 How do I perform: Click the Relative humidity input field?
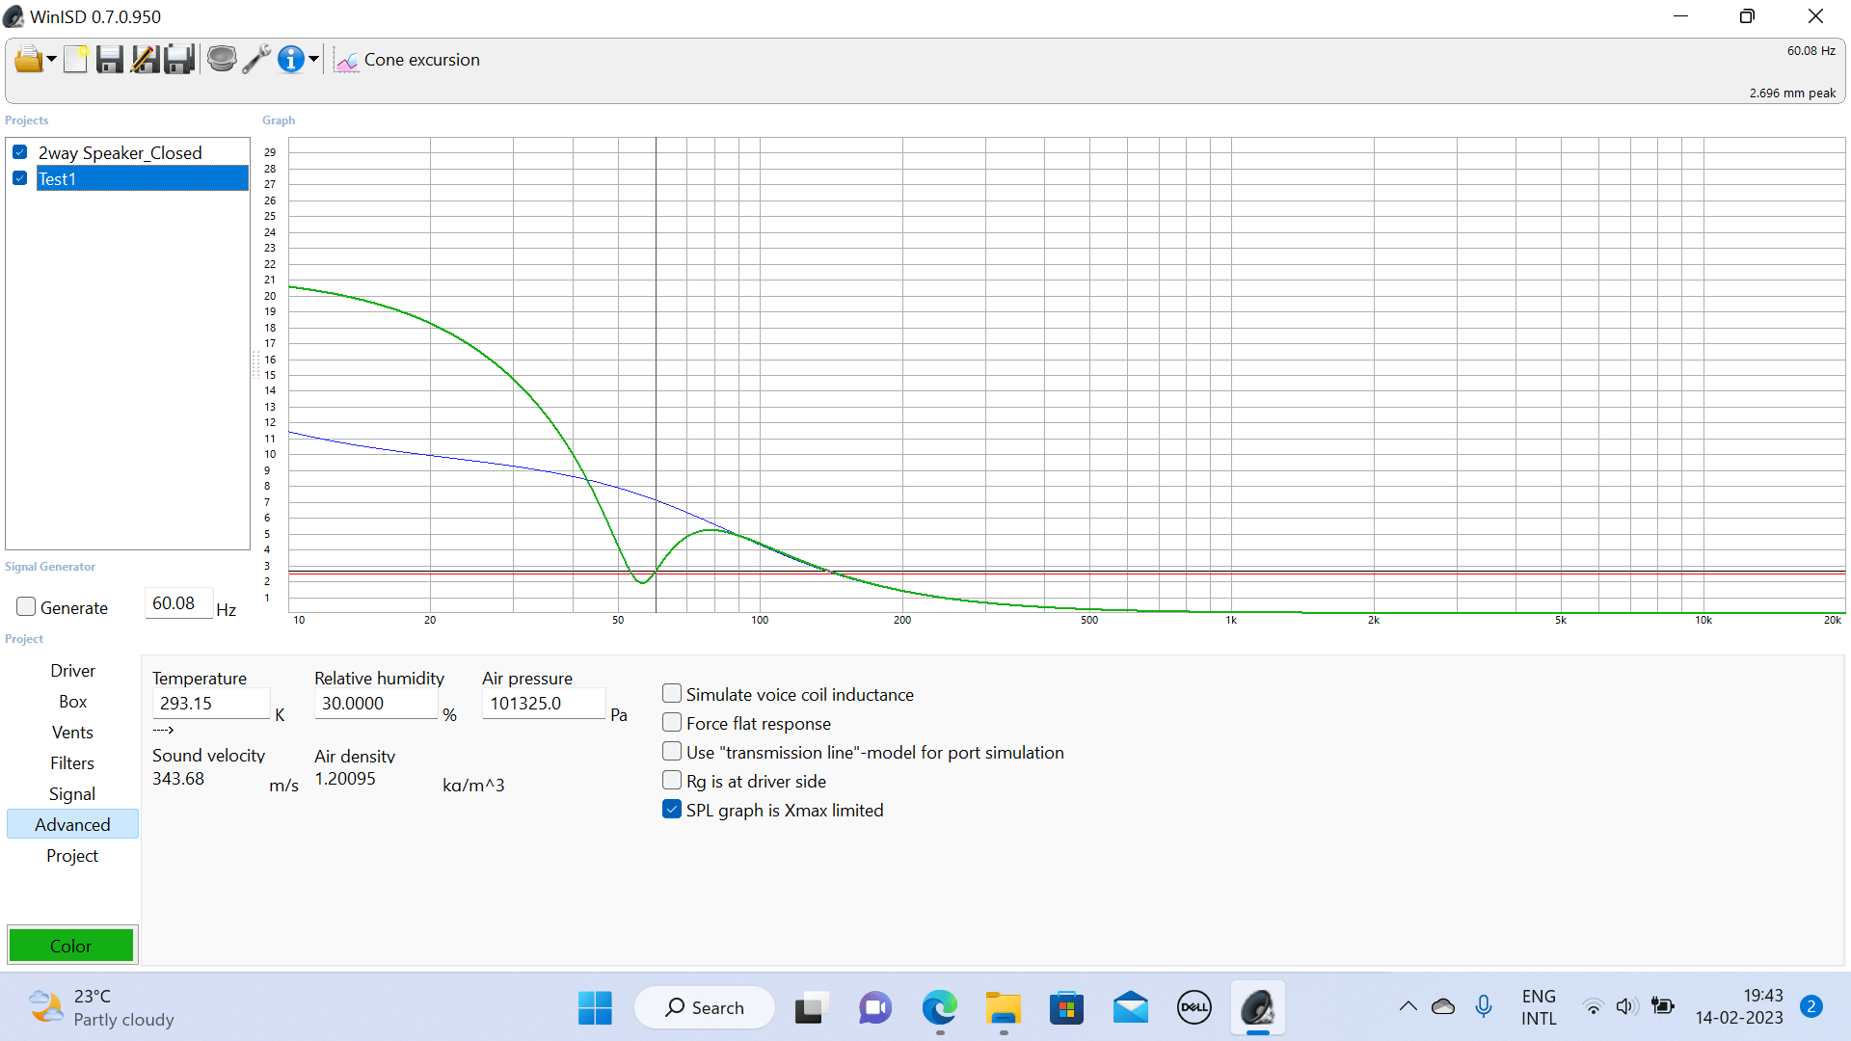(376, 704)
